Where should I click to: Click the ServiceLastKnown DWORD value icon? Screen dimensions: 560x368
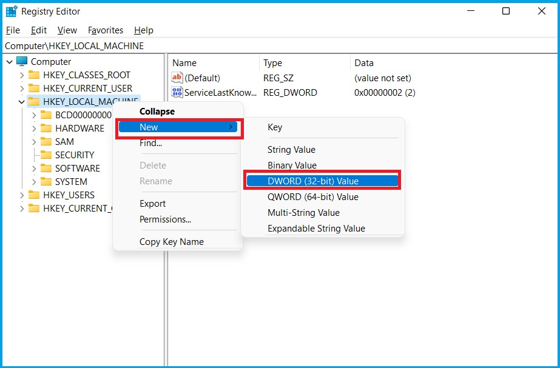pyautogui.click(x=177, y=92)
